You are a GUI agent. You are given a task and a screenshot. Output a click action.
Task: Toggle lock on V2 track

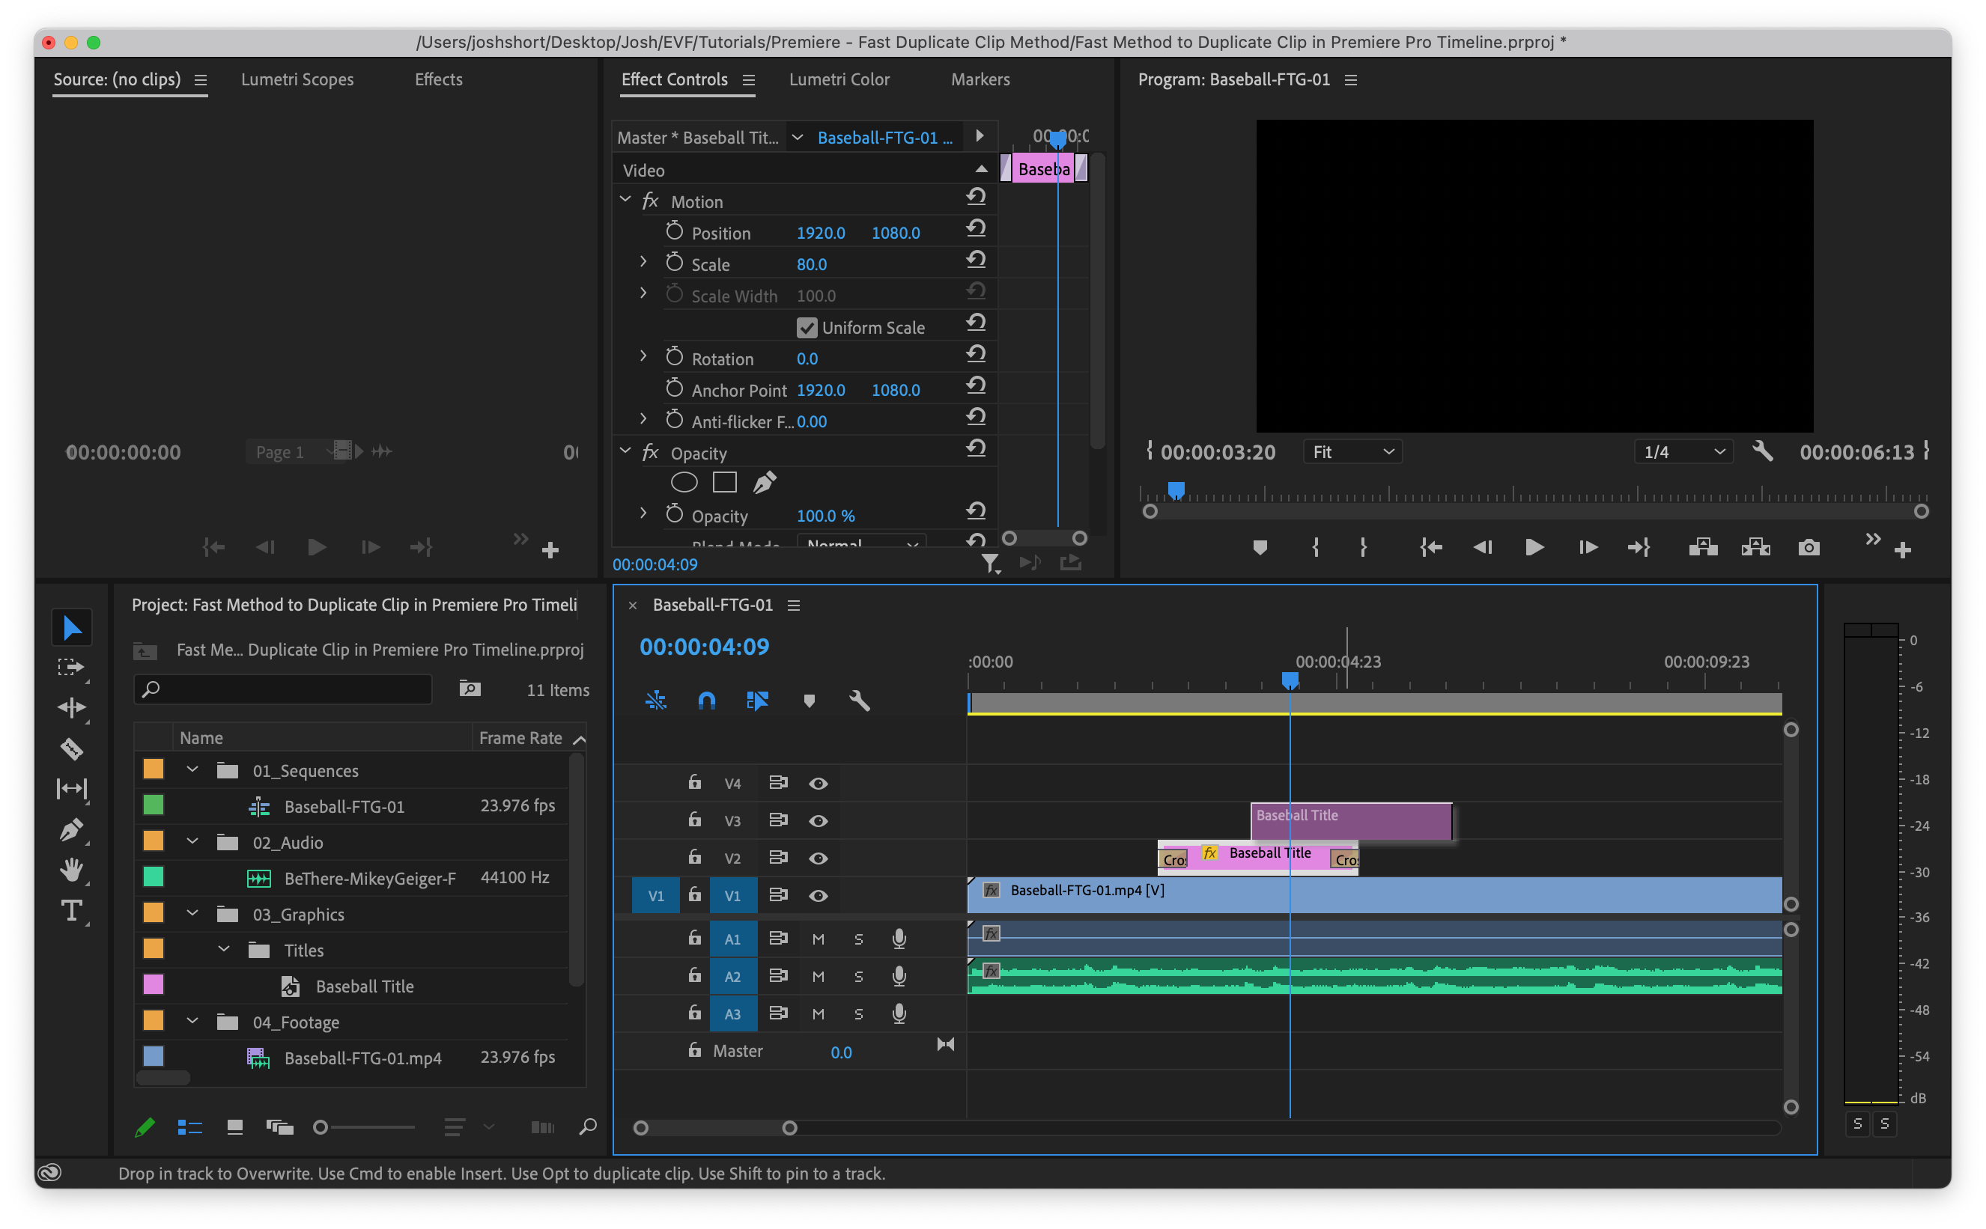coord(694,857)
